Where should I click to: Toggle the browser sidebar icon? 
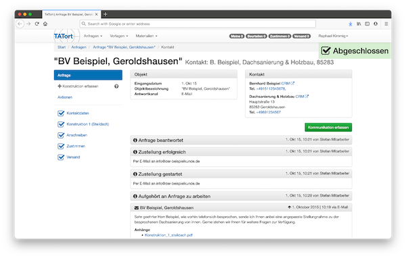pyautogui.click(x=367, y=24)
